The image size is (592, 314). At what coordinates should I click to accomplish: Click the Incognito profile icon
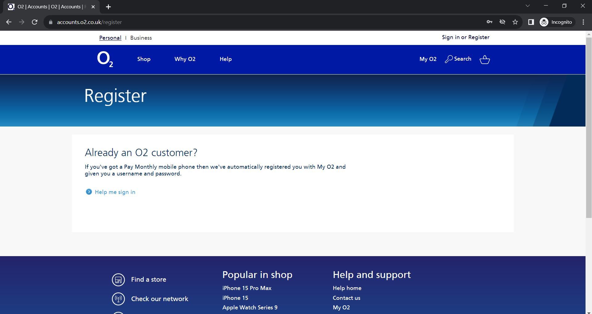(544, 22)
